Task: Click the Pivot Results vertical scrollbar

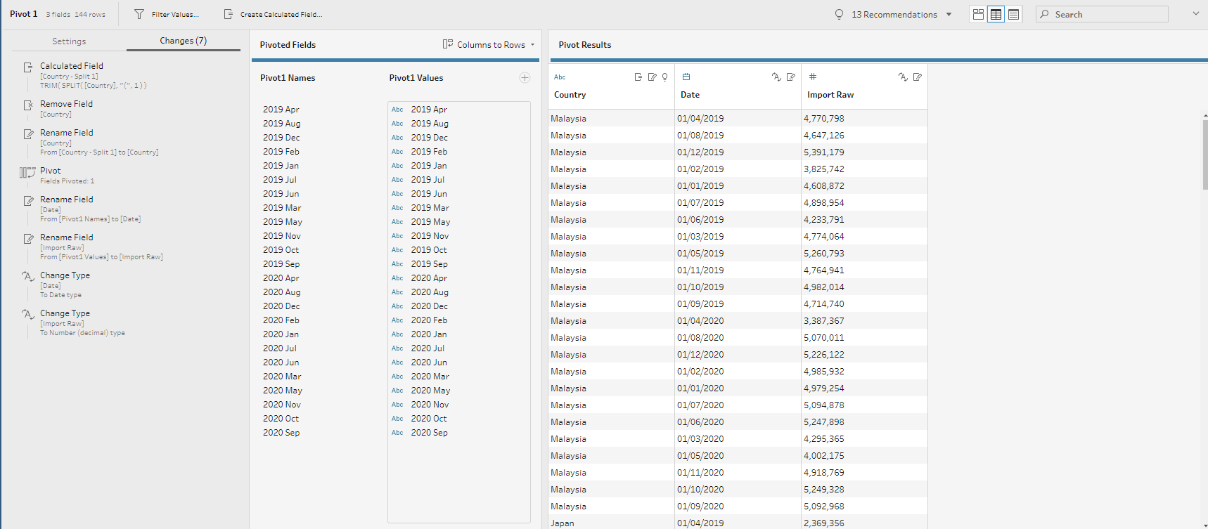Action: (1204, 155)
